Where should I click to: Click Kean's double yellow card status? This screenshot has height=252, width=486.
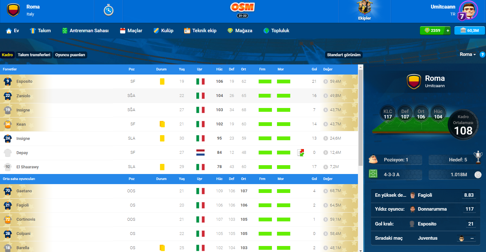162,124
